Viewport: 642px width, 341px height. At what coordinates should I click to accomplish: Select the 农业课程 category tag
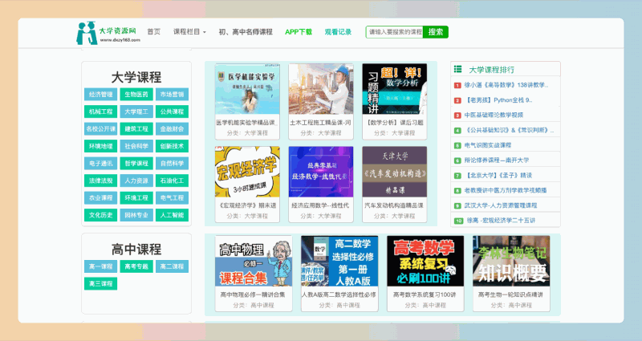(x=101, y=197)
